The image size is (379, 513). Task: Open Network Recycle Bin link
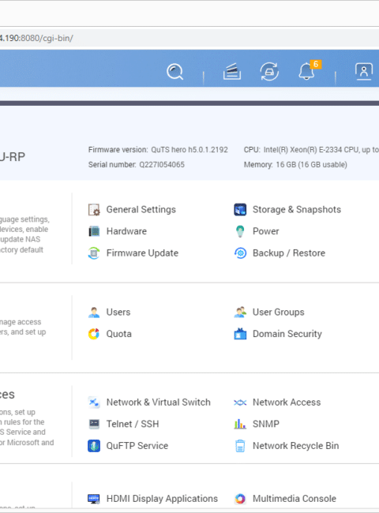295,446
